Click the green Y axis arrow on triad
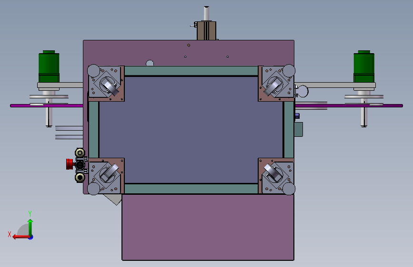Image resolution: width=413 pixels, height=267 pixels. click(30, 228)
